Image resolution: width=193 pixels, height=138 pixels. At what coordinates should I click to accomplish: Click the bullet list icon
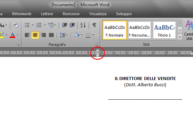27,25
